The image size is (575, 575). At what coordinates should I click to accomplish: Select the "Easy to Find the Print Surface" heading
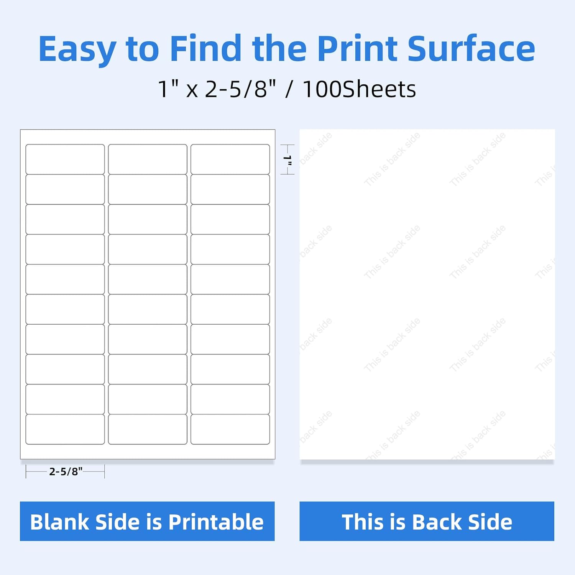click(287, 49)
